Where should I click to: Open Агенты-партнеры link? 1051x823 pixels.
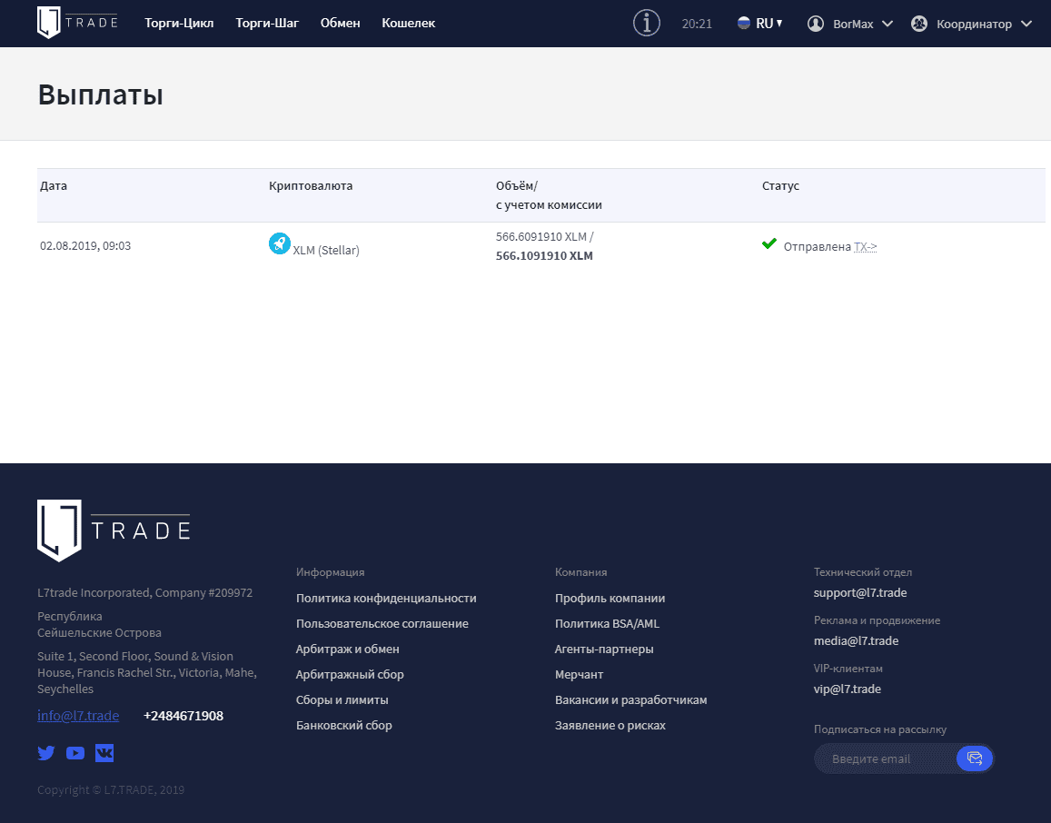604,649
